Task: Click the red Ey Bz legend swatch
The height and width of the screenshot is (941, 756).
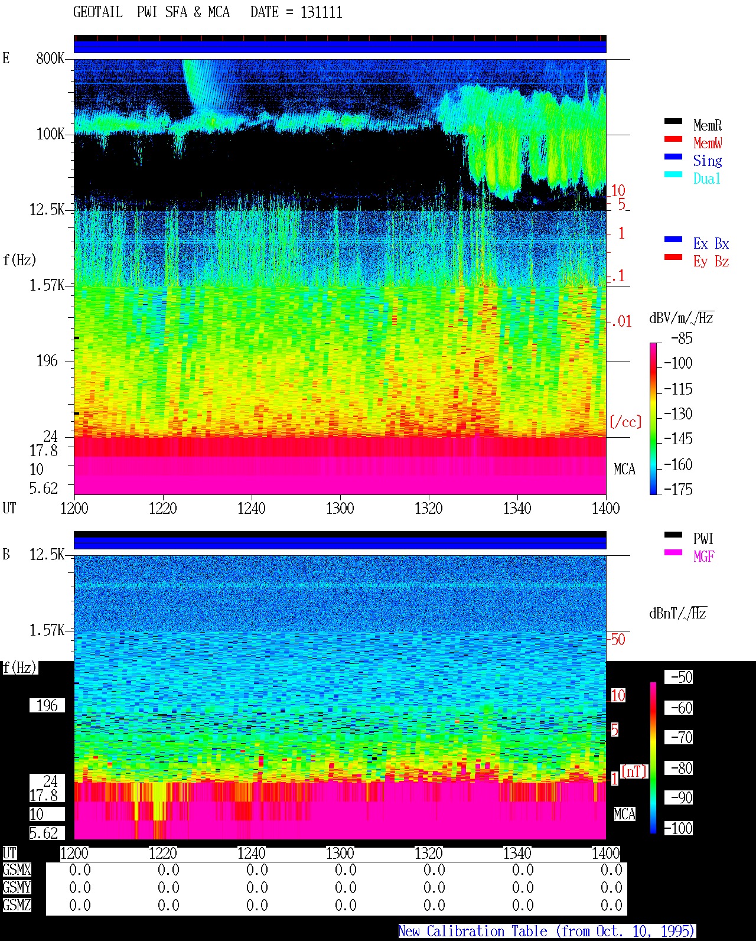Action: [x=673, y=257]
